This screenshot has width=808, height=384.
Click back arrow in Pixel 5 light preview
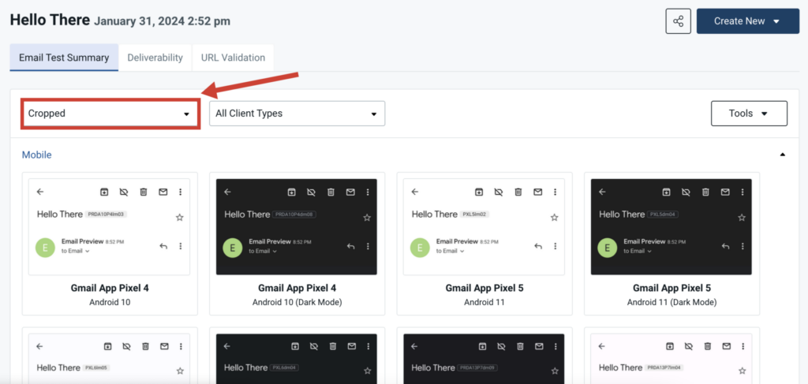(x=415, y=192)
